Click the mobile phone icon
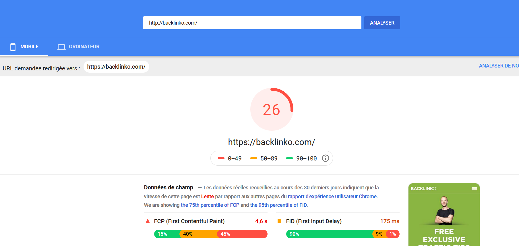519x246 pixels. pos(13,47)
